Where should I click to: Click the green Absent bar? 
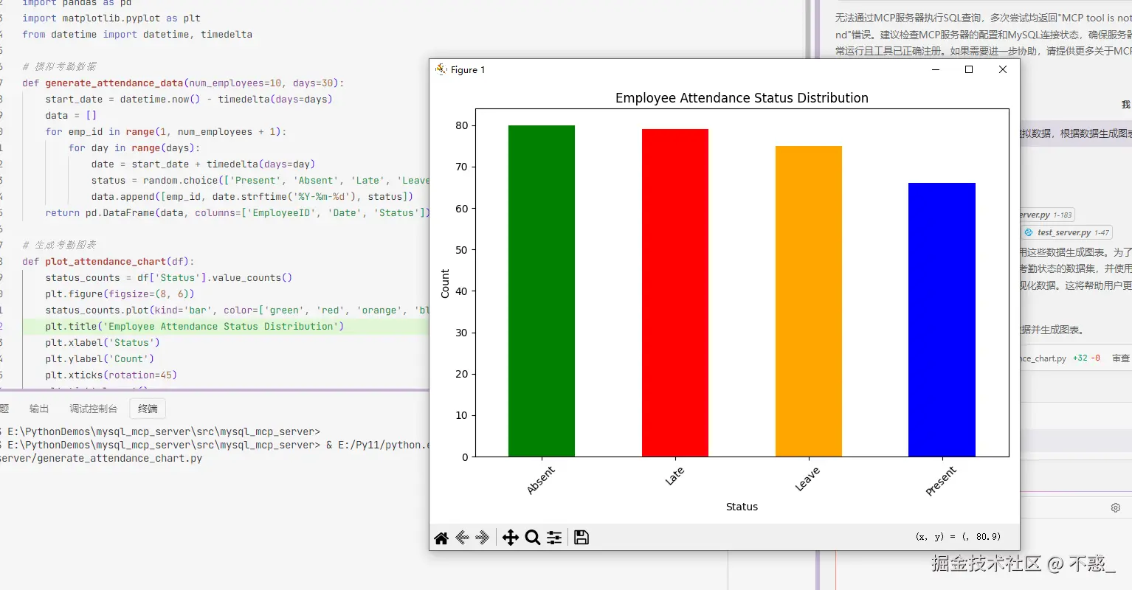(542, 291)
